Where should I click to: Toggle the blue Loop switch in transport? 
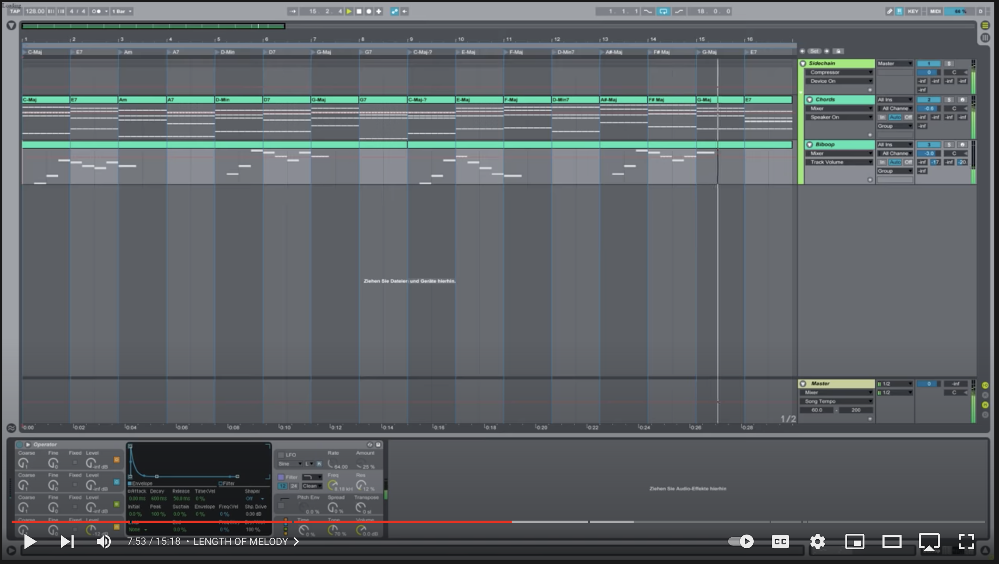click(x=663, y=11)
